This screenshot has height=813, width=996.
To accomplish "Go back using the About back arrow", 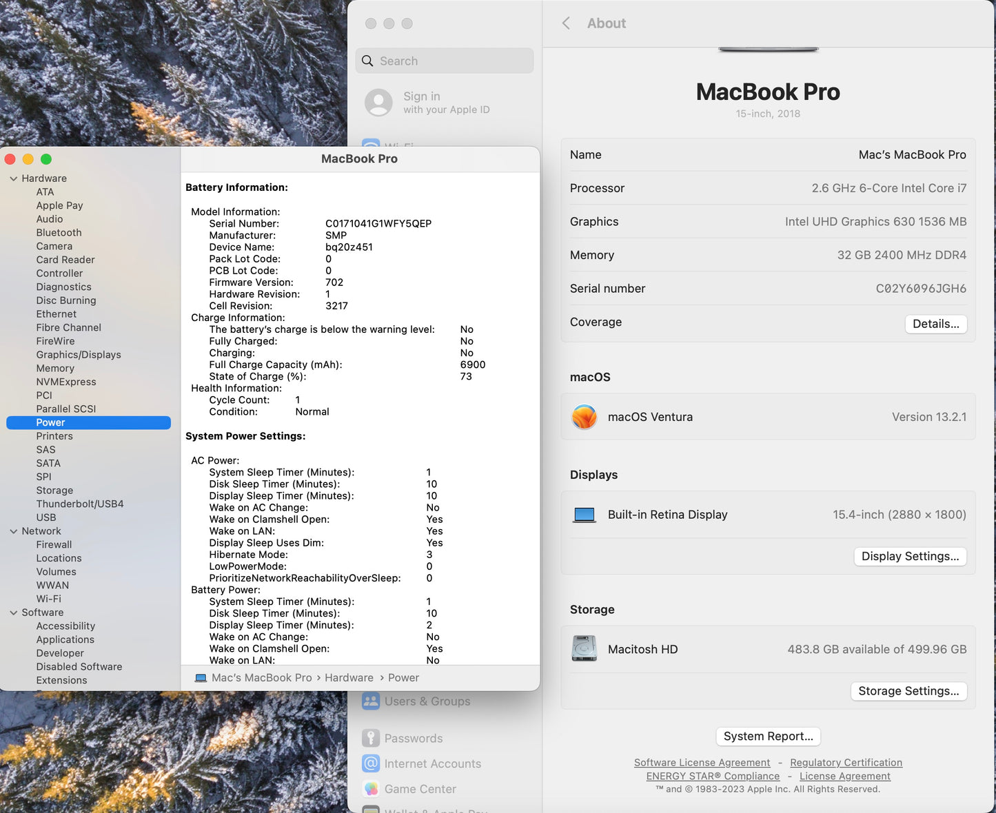I will 565,23.
